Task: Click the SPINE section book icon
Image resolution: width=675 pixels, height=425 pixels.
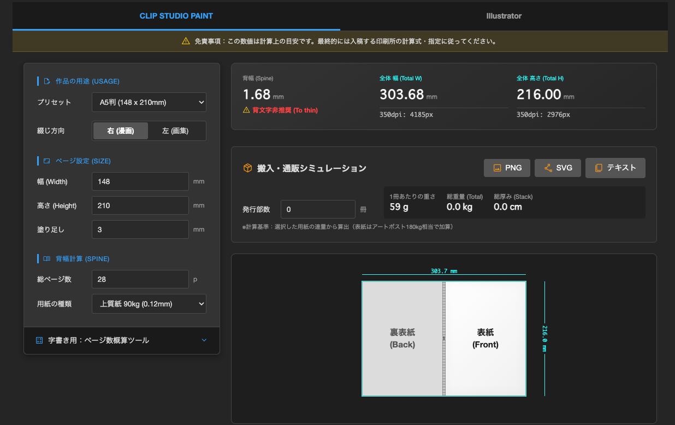Action: 46,259
